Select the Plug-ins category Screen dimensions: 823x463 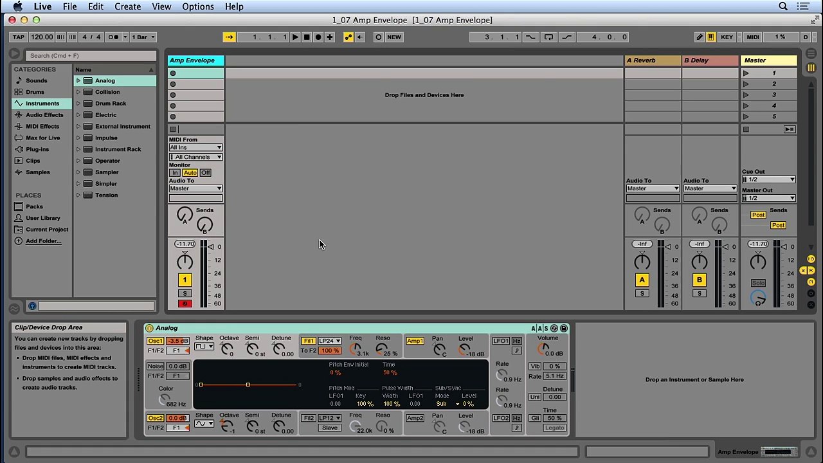point(37,149)
